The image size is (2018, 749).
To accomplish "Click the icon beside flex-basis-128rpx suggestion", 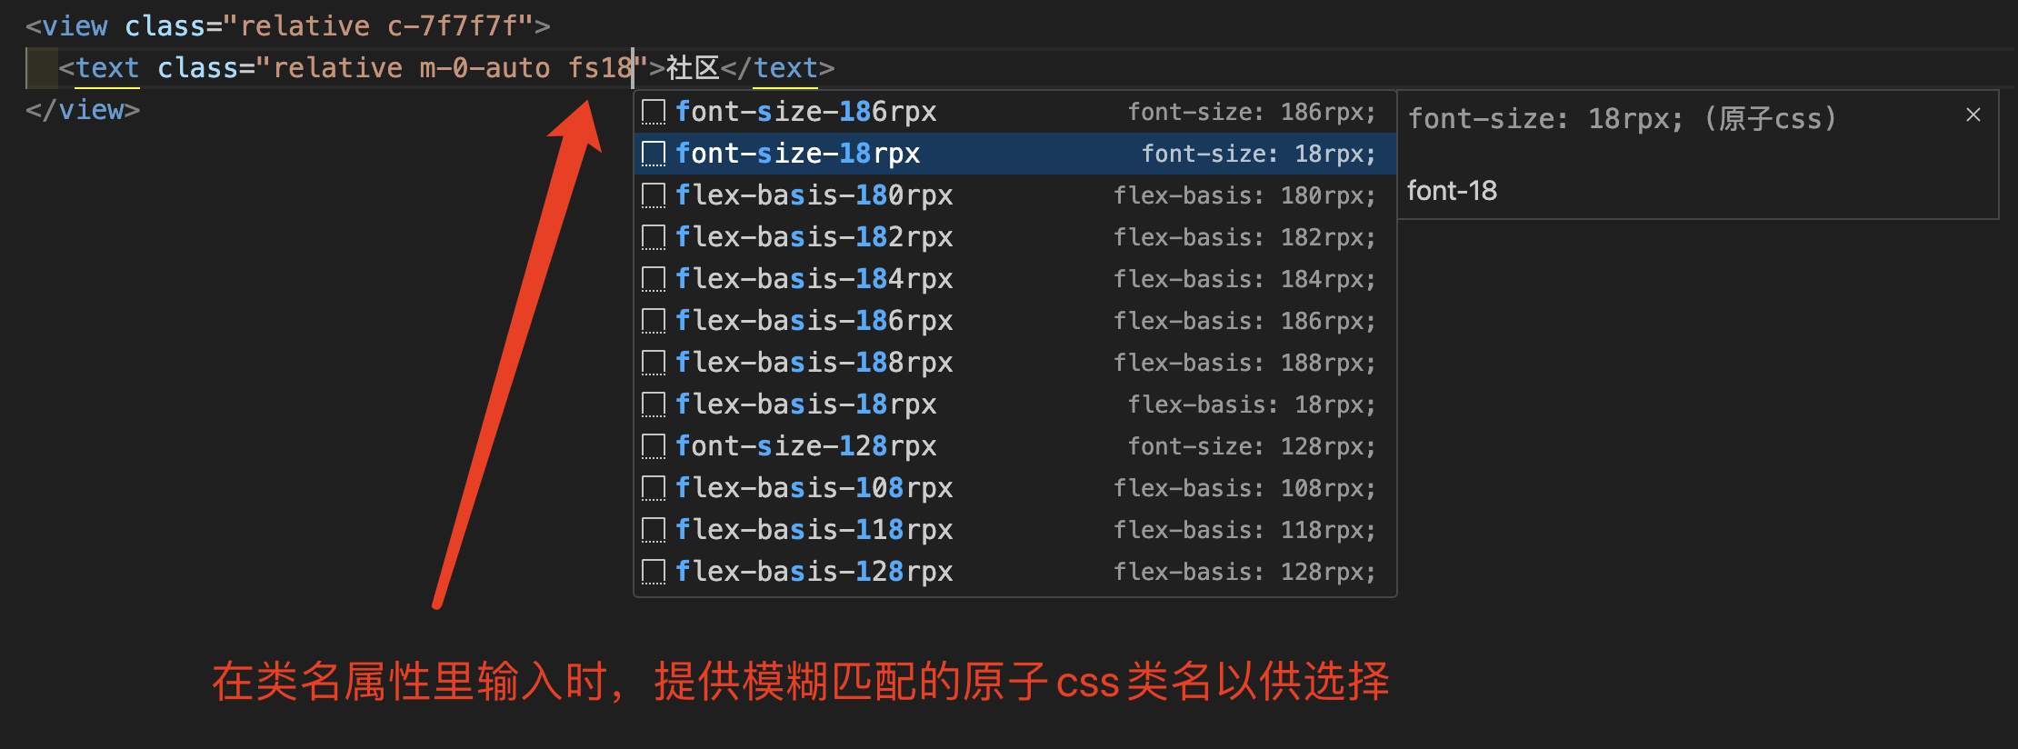I will [654, 572].
